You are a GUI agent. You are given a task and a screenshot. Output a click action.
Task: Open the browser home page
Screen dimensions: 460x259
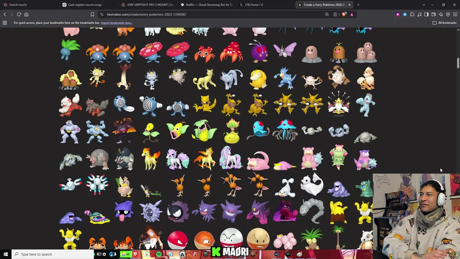tap(26, 14)
